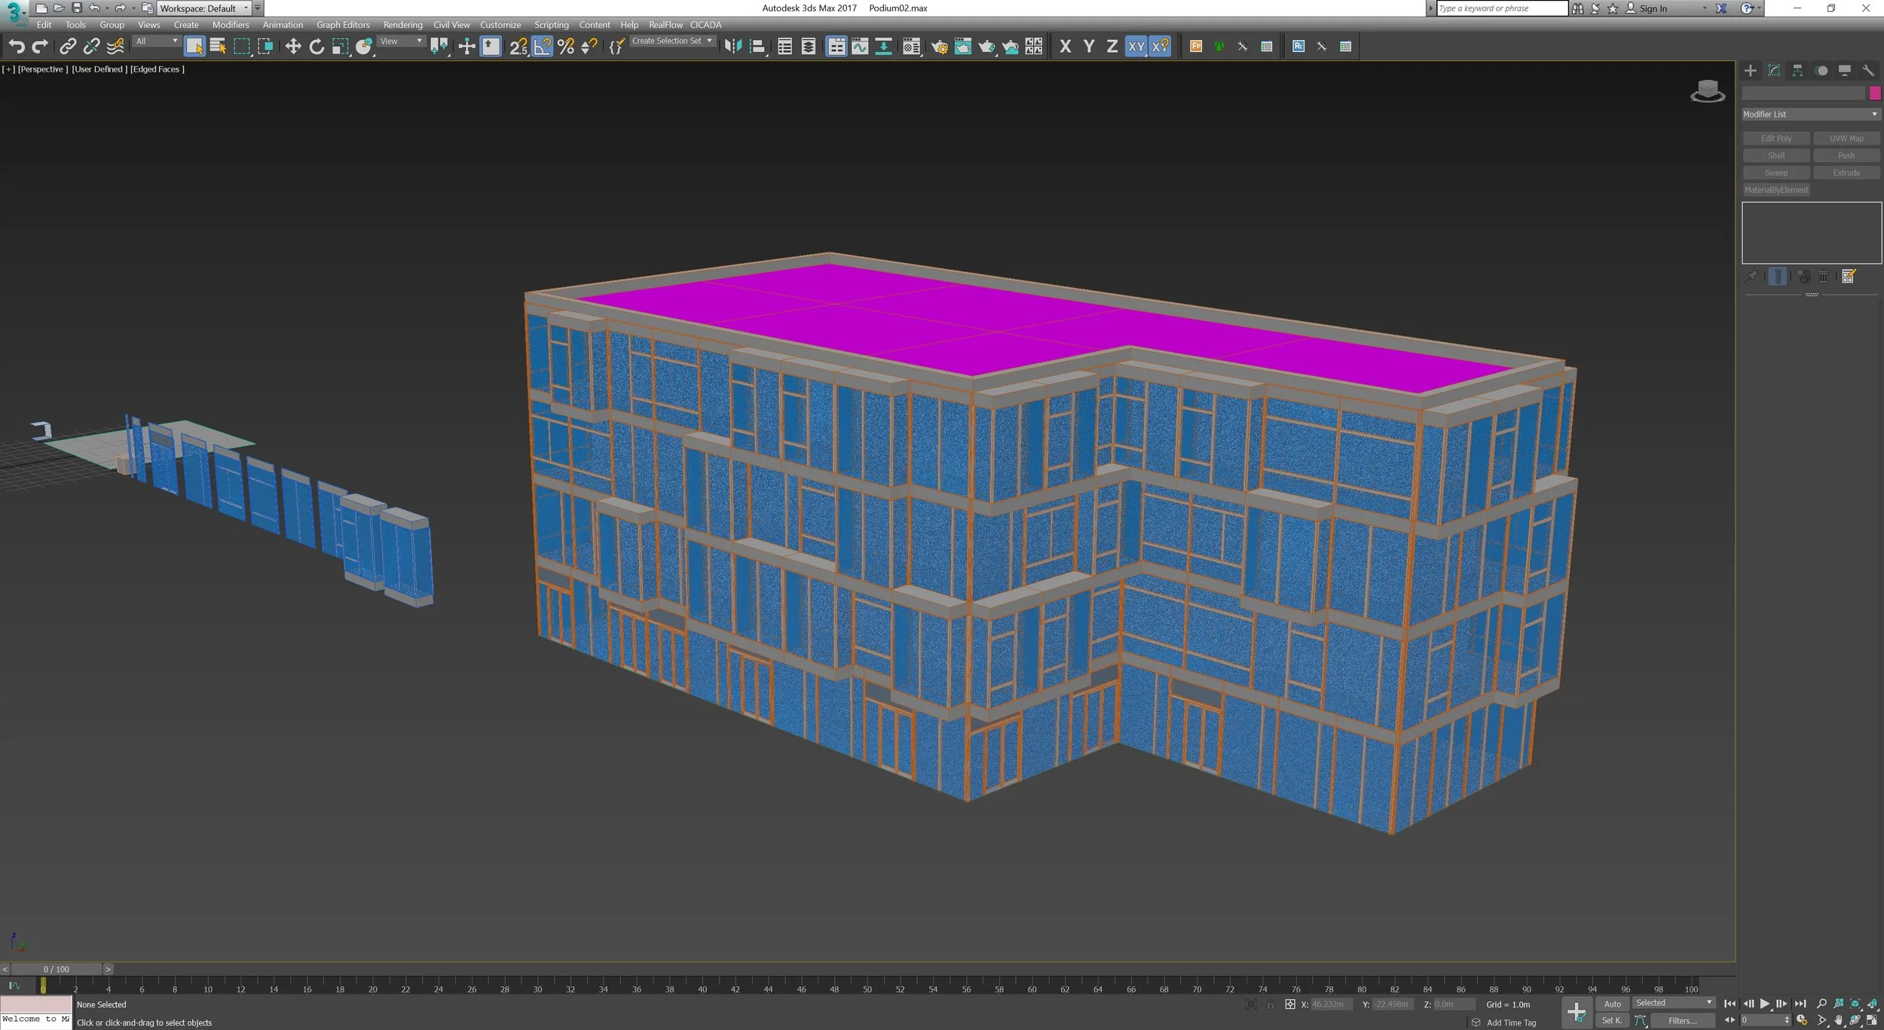This screenshot has height=1030, width=1884.
Task: Open the Create Selection Set dropdown
Action: (x=671, y=41)
